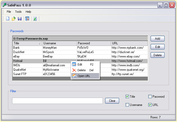Image resolution: width=177 pixels, height=122 pixels.
Task: Sort by the Title column header
Action: click(27, 43)
